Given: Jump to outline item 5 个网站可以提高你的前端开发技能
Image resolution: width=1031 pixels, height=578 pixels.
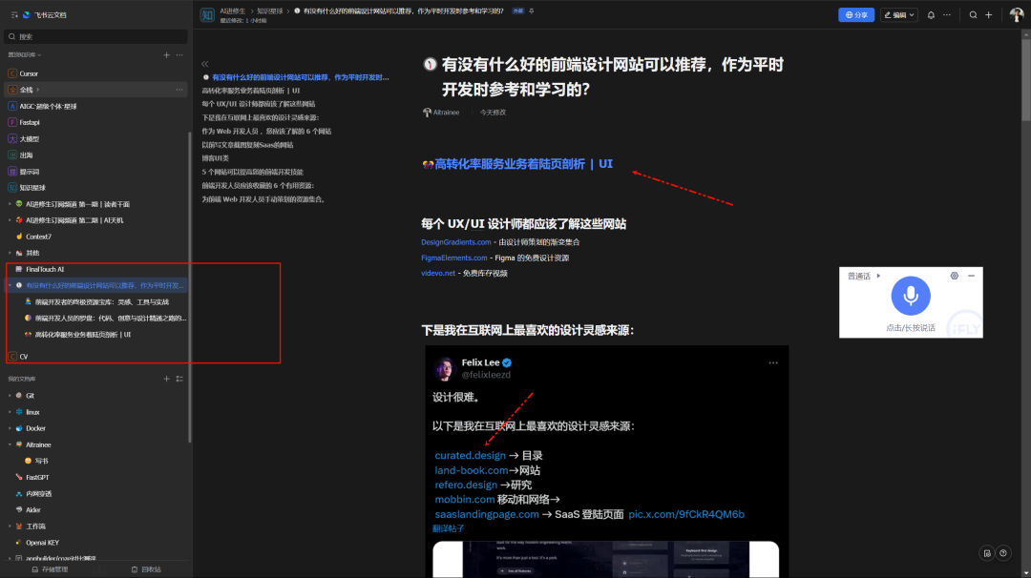Looking at the screenshot, I should click(x=252, y=172).
